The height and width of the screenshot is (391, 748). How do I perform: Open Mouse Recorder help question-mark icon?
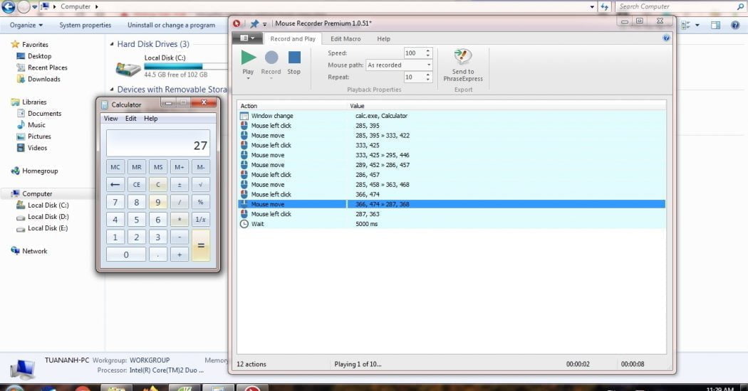click(666, 38)
